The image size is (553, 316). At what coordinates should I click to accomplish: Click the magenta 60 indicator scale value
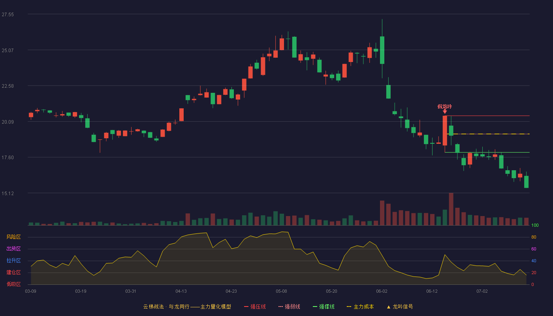click(x=534, y=249)
